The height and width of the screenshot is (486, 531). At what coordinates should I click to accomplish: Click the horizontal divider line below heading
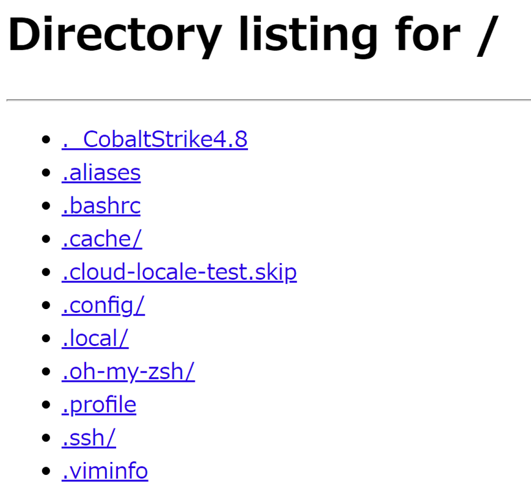coord(268,99)
